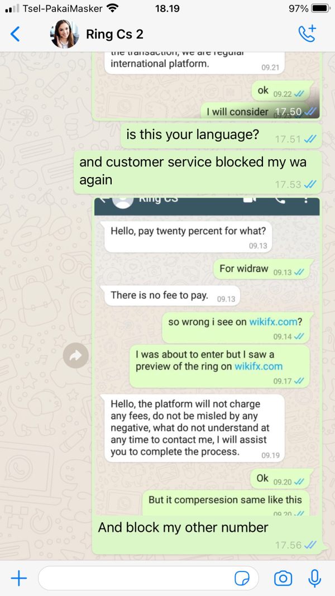Tap the Wi-Fi icon in status bar

(112, 8)
